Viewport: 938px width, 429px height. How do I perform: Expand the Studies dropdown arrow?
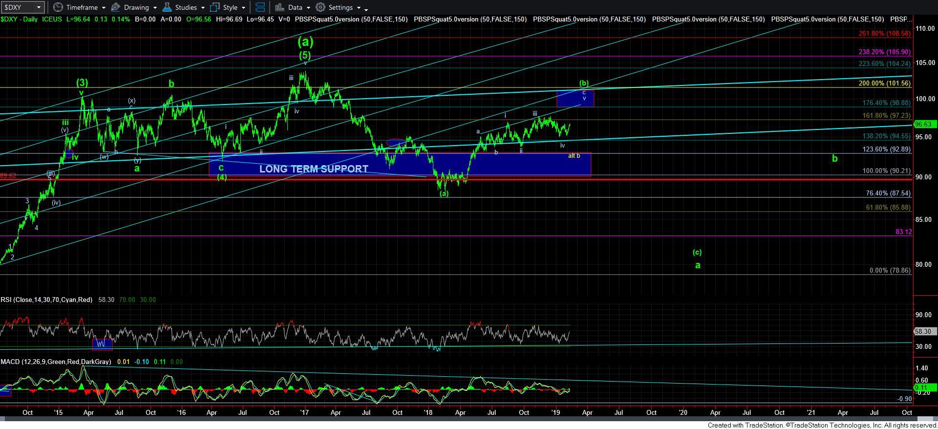tap(203, 8)
